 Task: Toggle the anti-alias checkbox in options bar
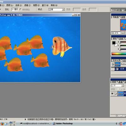pos(20,9)
